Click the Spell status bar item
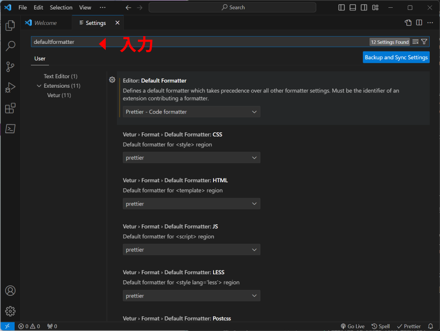The image size is (440, 331). tap(381, 326)
